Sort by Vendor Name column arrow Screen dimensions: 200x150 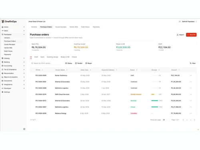[67, 70]
